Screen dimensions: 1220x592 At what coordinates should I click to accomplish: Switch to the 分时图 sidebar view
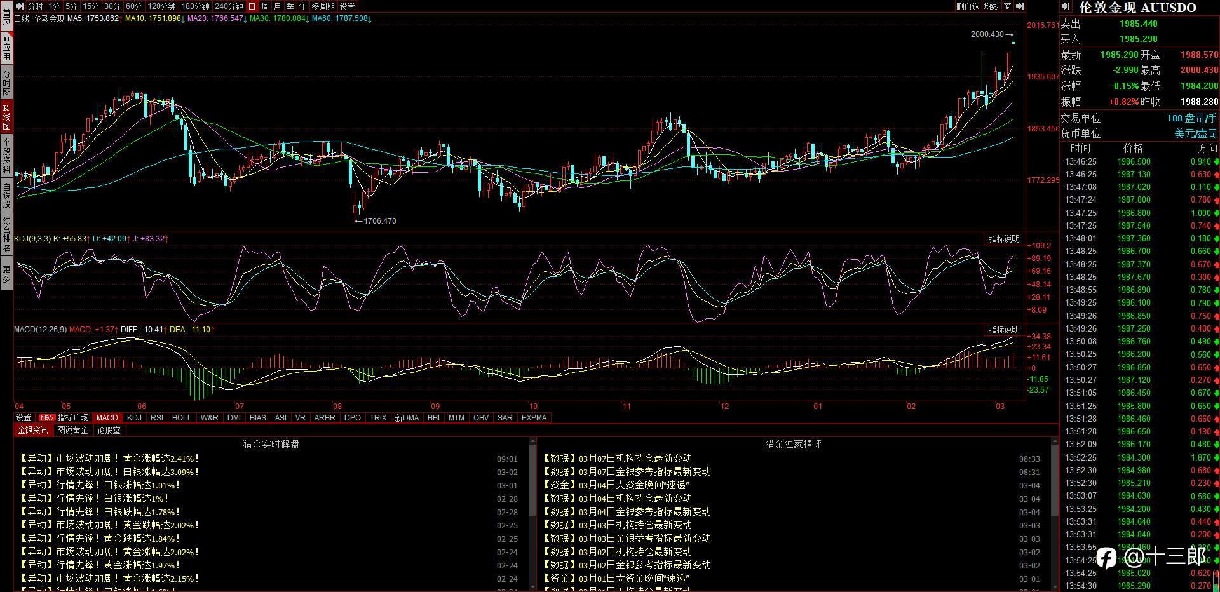6,83
